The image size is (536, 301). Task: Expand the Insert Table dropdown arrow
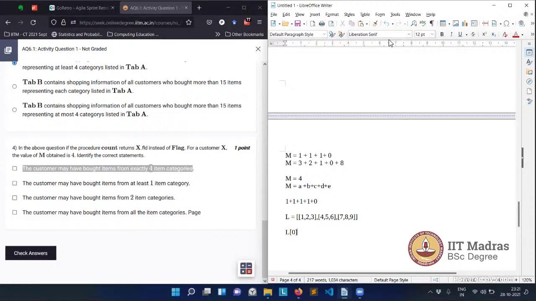point(449,24)
